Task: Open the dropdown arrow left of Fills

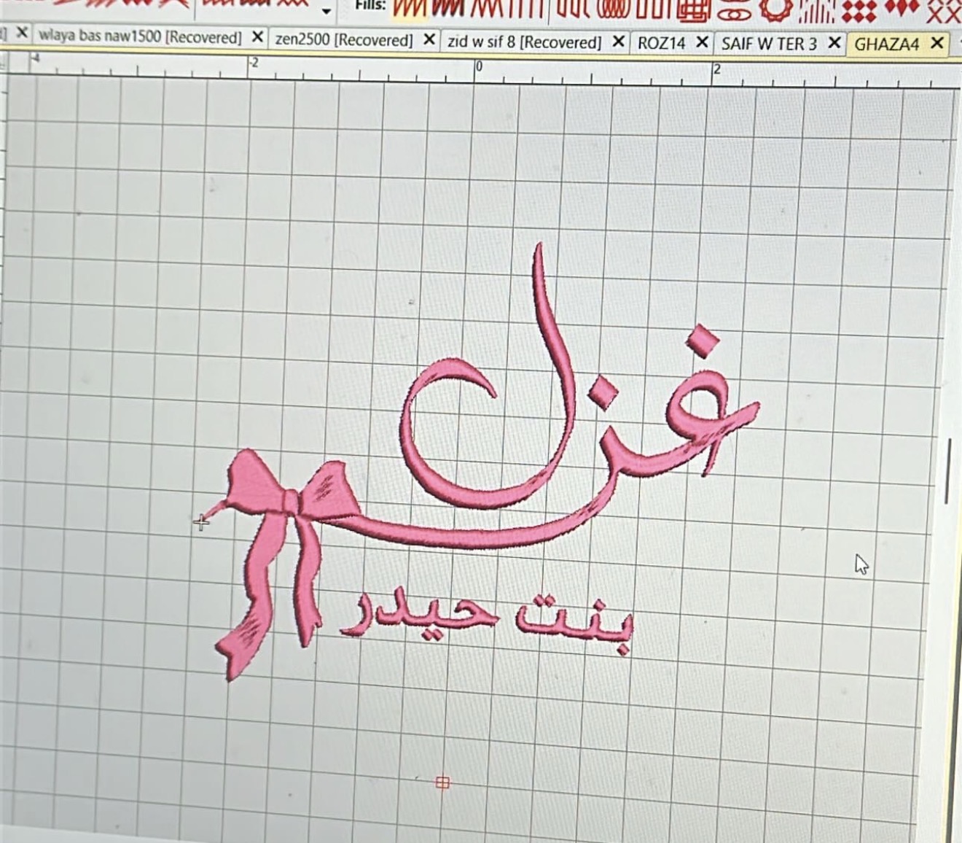Action: coord(326,11)
